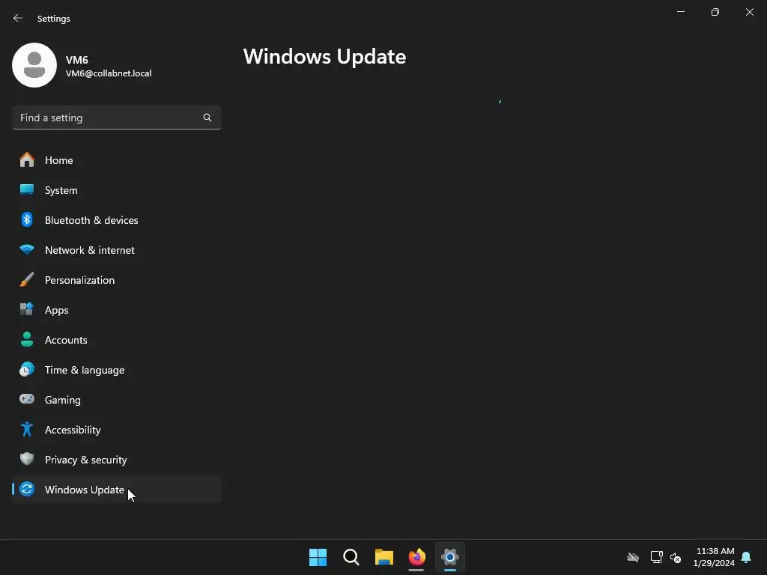
Task: Click VM6@collabnet.local email text
Action: pos(109,73)
